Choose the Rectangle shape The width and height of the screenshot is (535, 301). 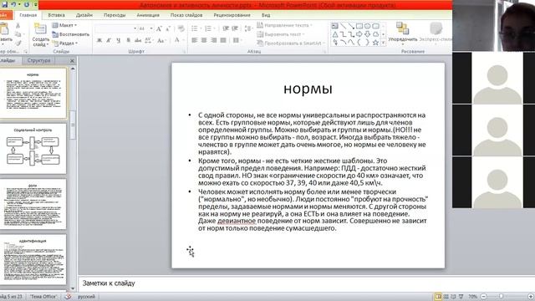tap(359, 26)
